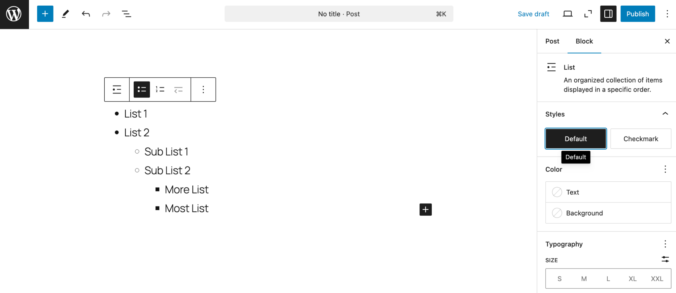This screenshot has width=676, height=293.
Task: Redo the last change
Action: pyautogui.click(x=106, y=14)
